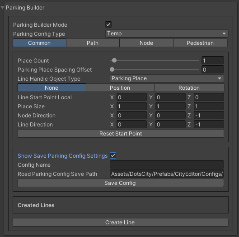This screenshot has width=239, height=237.
Task: Click the Place Size Y field
Action: coord(170,106)
